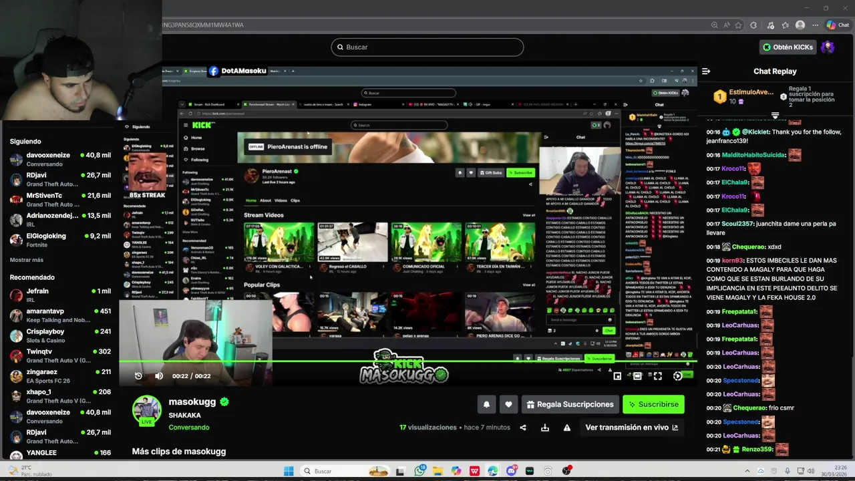The width and height of the screenshot is (855, 481).
Task: Open WhatsApp from the taskbar
Action: [419, 471]
